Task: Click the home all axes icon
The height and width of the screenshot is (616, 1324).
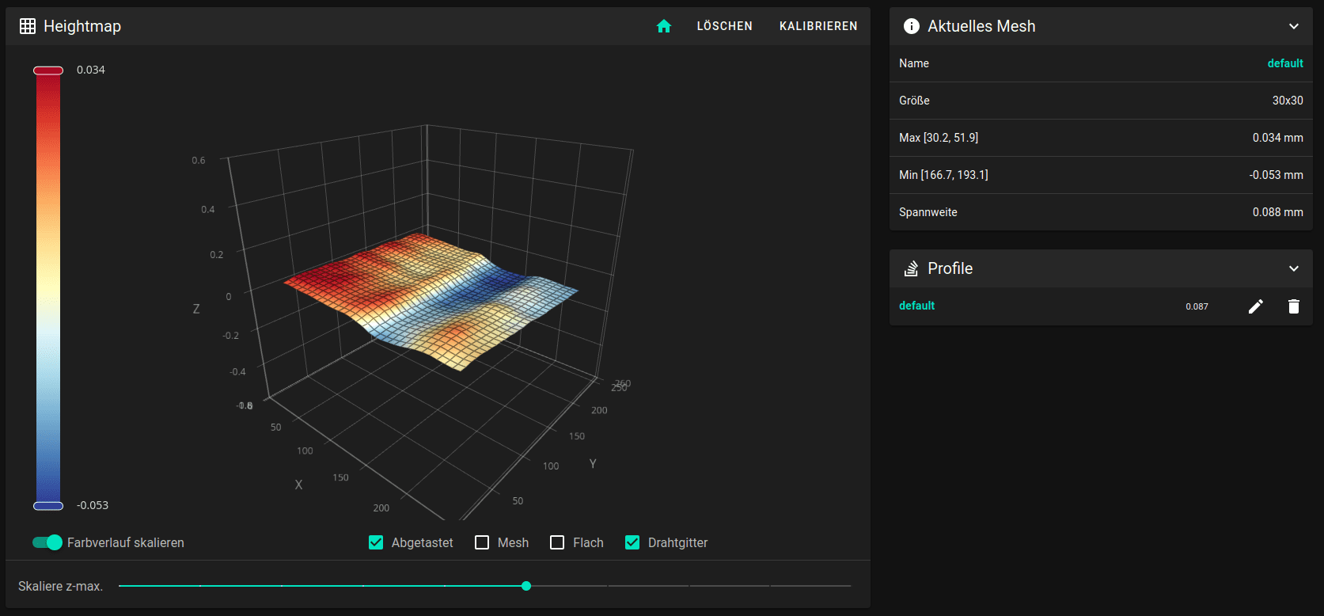Action: point(664,26)
